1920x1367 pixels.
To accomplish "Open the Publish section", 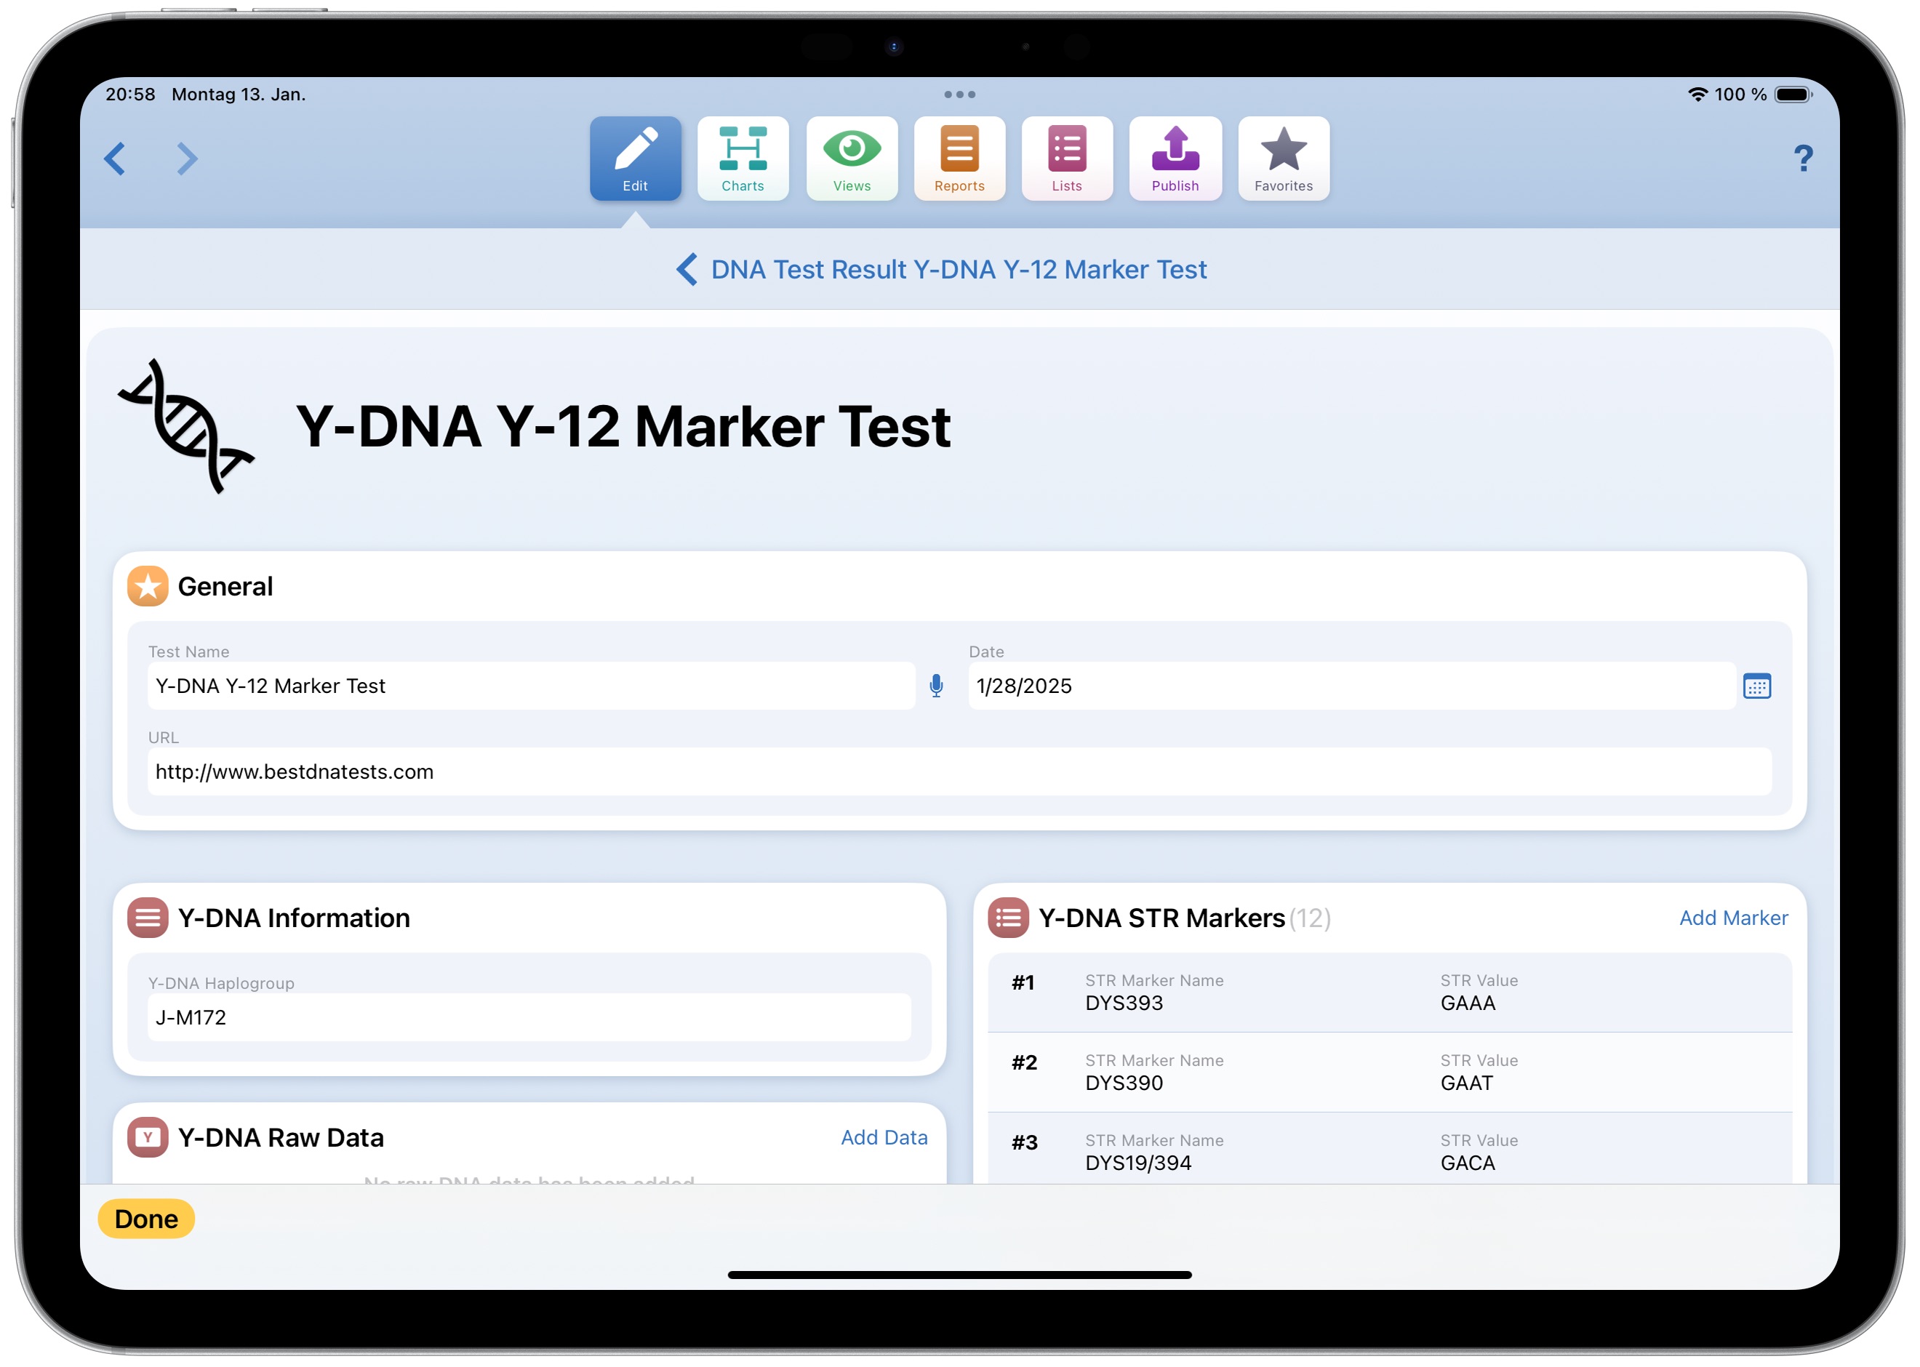I will click(1175, 159).
